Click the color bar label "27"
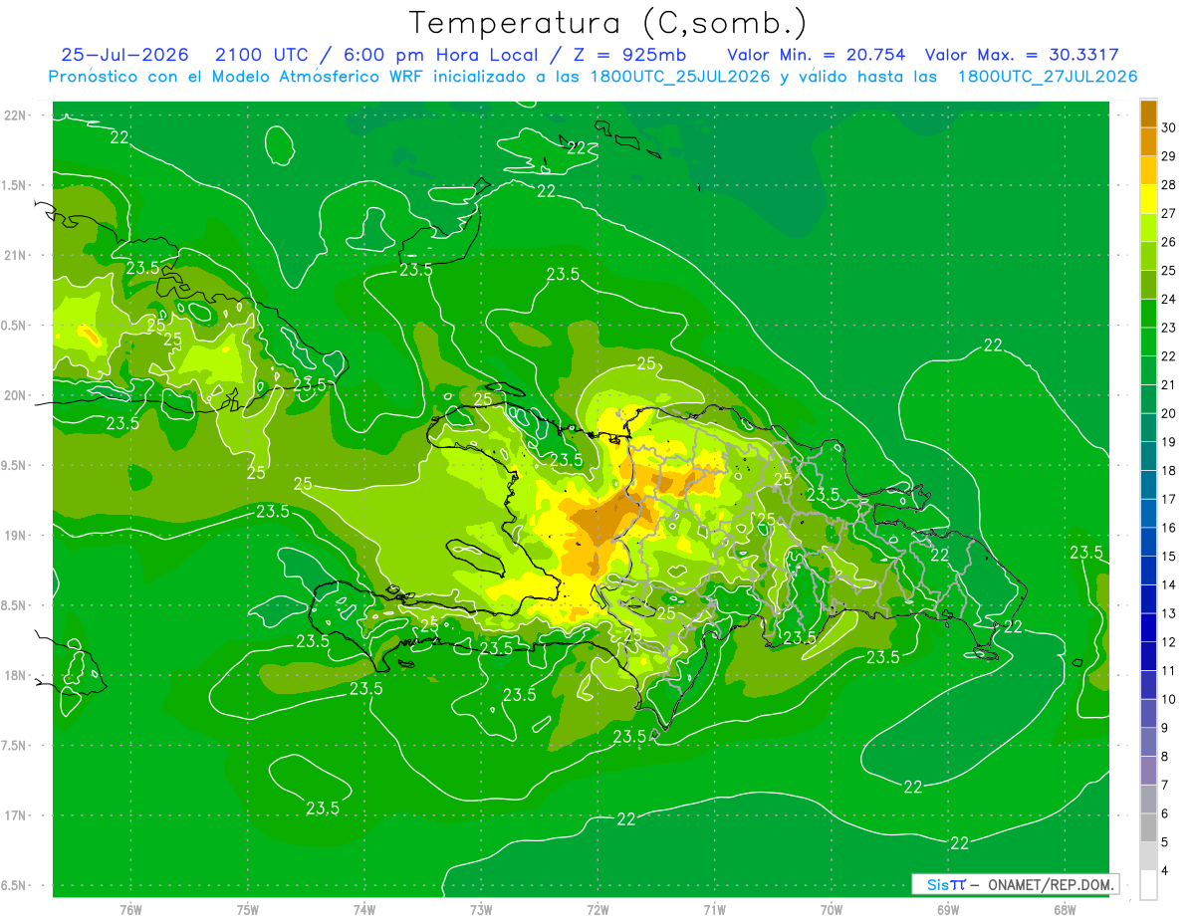 (1169, 213)
